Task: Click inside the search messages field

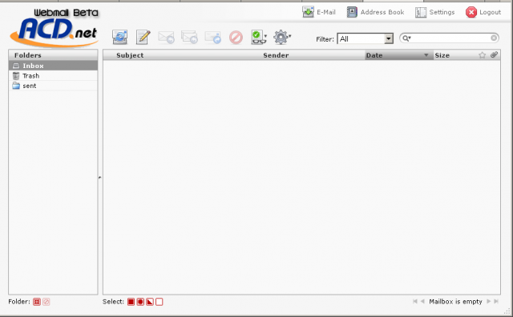Action: pyautogui.click(x=450, y=38)
